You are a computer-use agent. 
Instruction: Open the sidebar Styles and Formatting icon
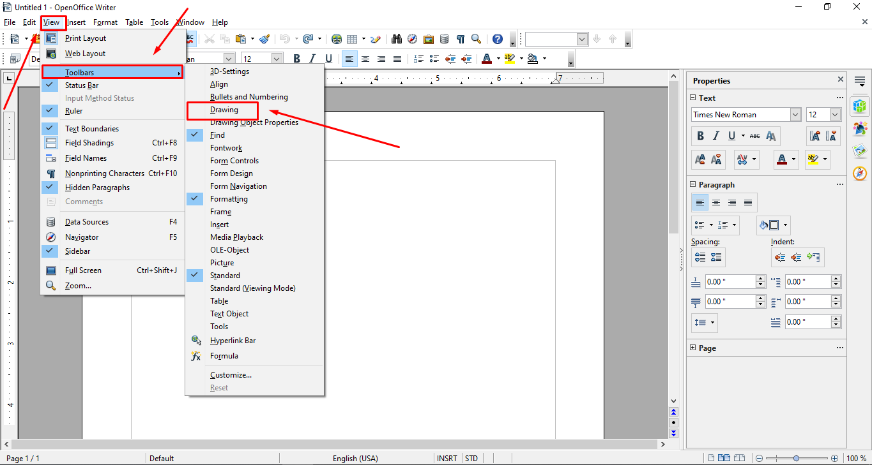(x=860, y=128)
